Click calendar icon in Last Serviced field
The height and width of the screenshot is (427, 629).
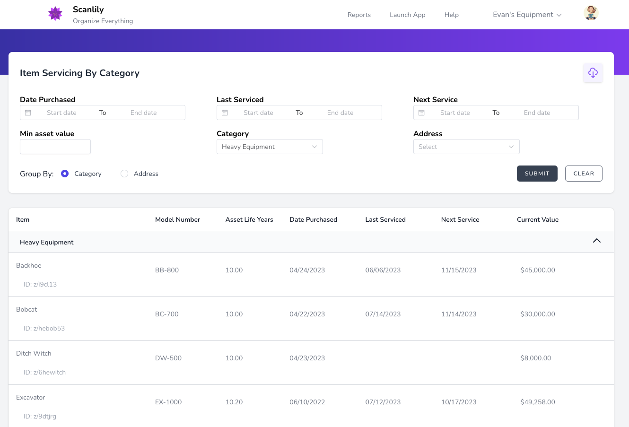point(225,113)
